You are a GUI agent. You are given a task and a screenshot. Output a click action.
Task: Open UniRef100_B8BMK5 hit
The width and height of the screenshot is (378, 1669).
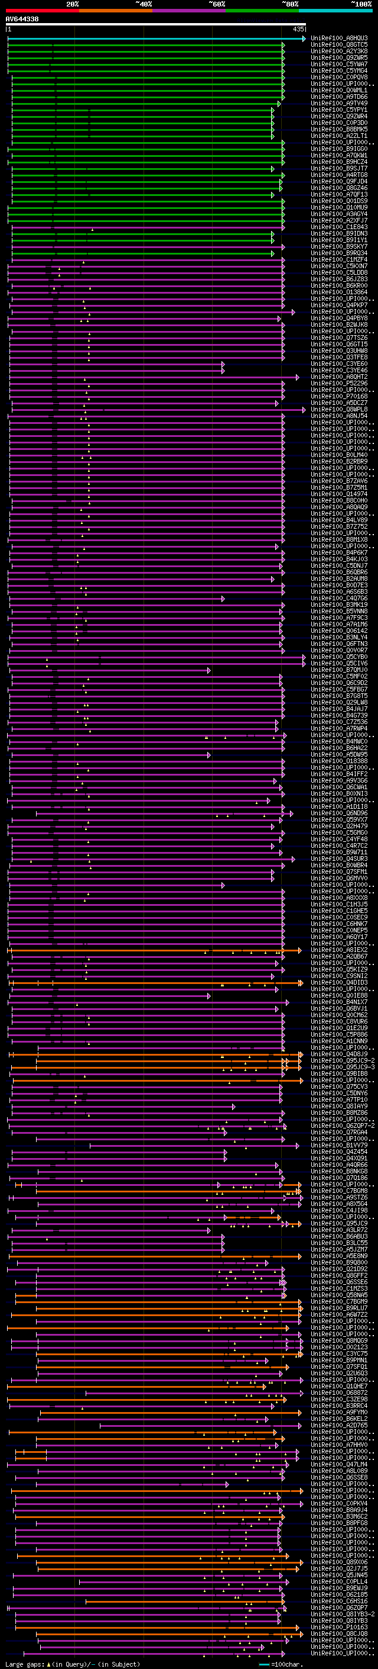[x=339, y=129]
